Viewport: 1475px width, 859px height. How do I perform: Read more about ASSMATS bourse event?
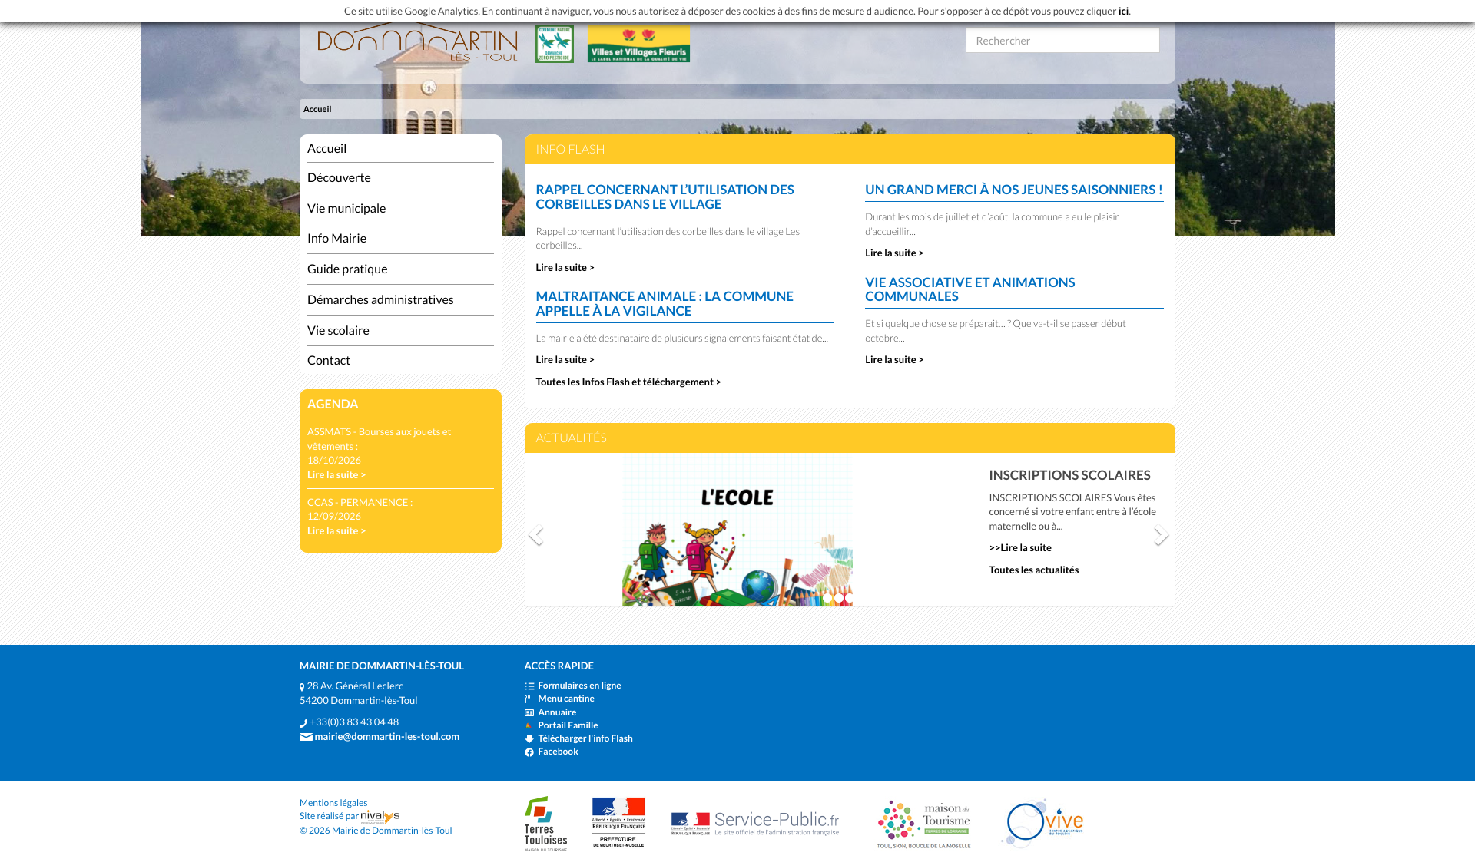336,474
